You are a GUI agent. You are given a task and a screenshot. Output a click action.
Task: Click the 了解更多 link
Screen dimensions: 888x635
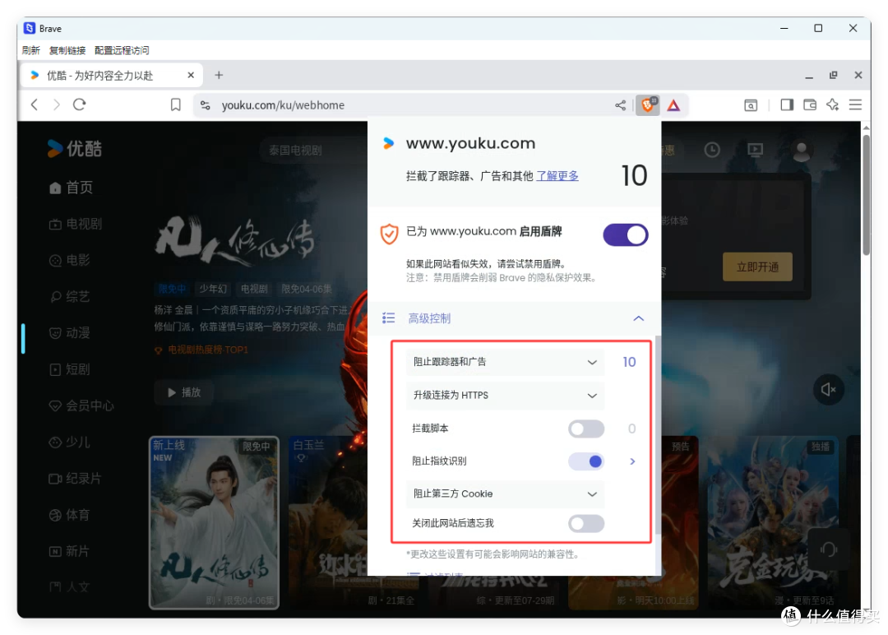pos(557,175)
